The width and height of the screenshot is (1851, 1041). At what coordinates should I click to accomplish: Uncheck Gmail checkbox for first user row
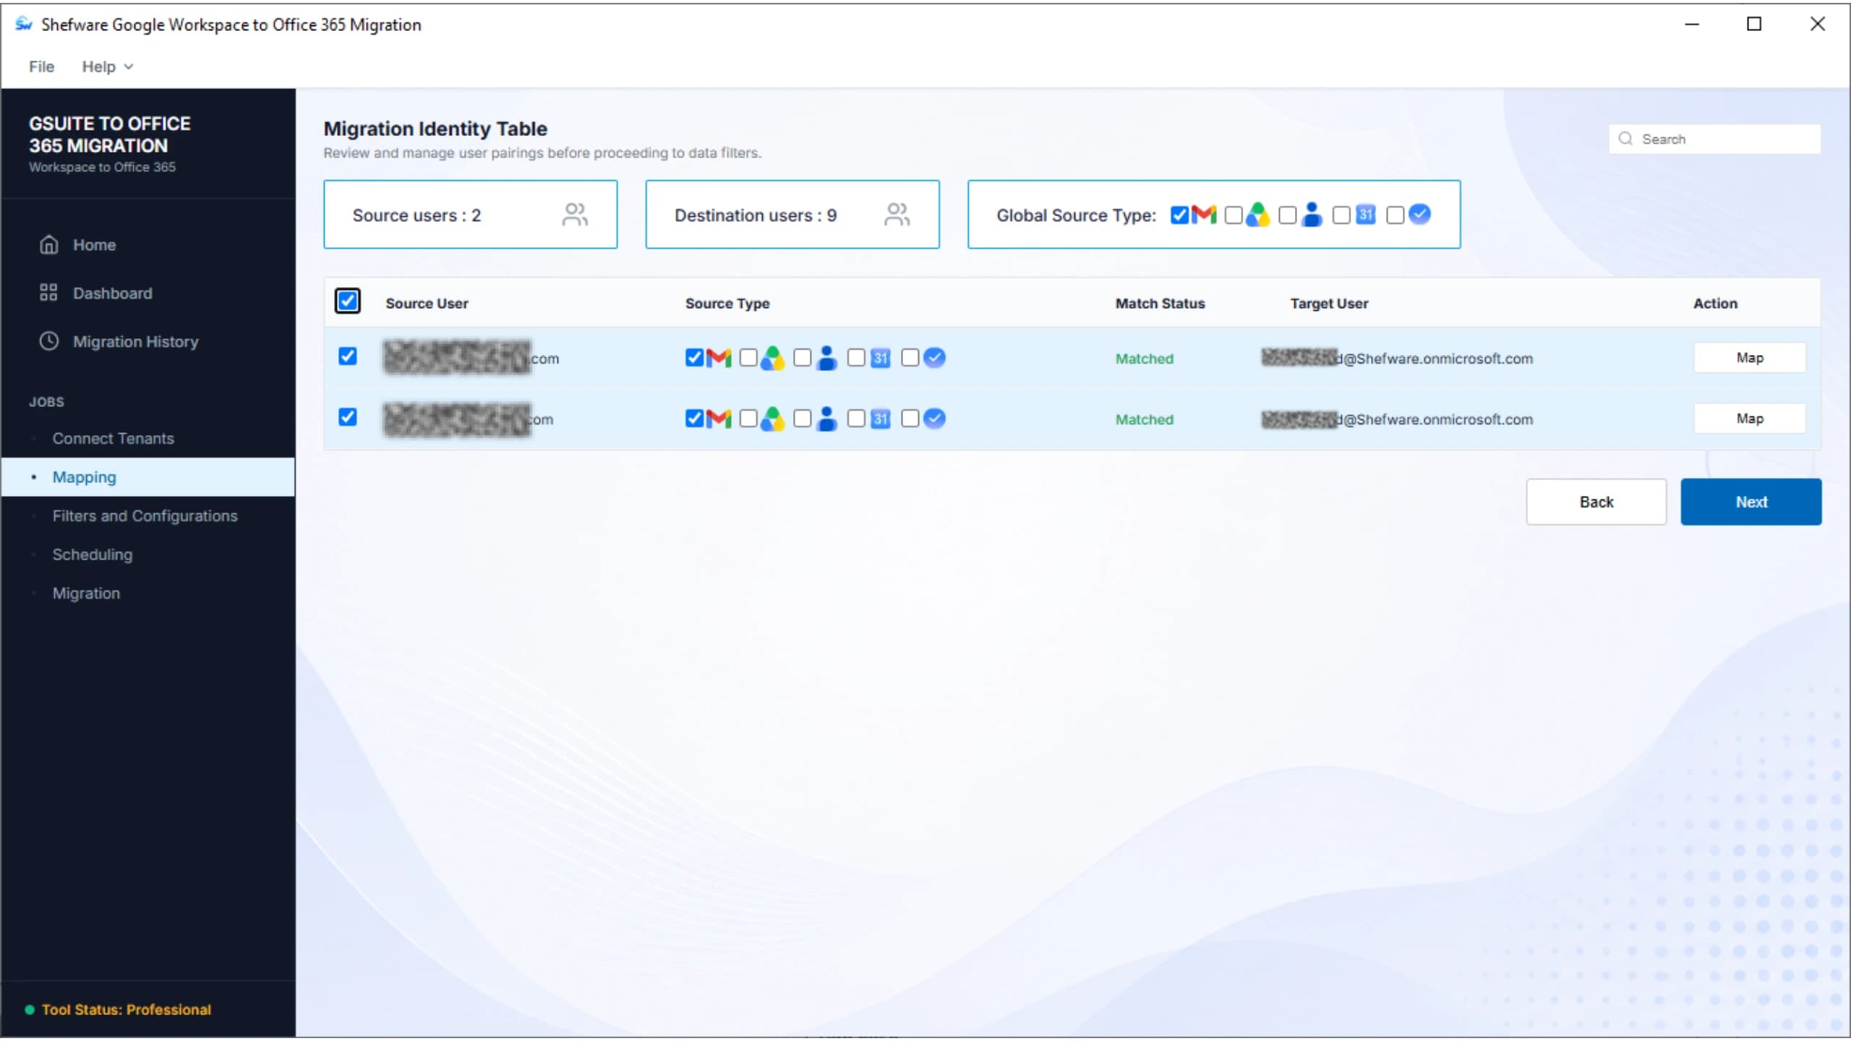point(694,358)
